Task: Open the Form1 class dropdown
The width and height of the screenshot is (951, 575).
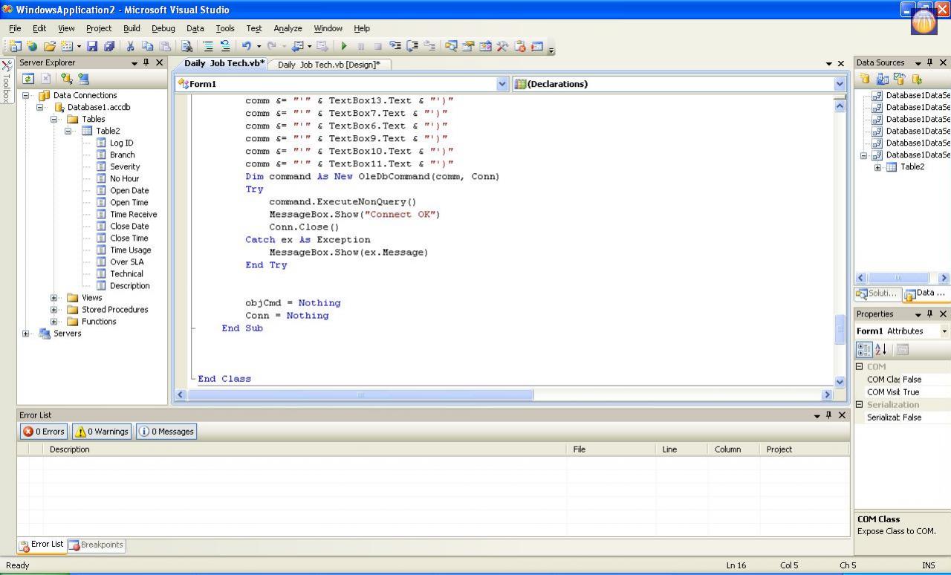Action: coord(502,84)
